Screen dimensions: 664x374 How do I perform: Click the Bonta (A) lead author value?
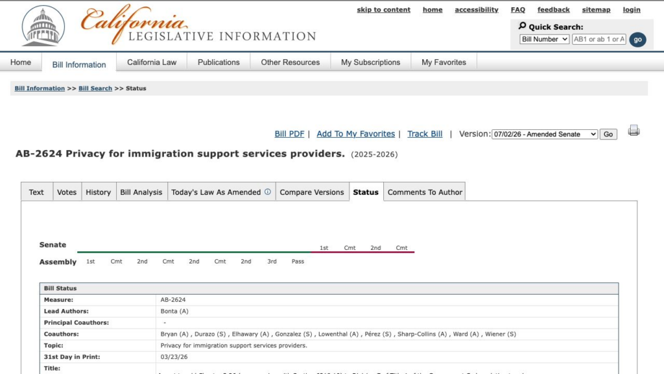point(174,311)
